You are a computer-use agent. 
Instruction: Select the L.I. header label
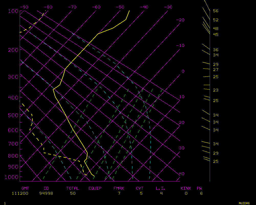click(161, 188)
